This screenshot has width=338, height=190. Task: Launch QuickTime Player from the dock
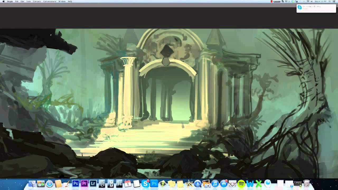click(198, 183)
